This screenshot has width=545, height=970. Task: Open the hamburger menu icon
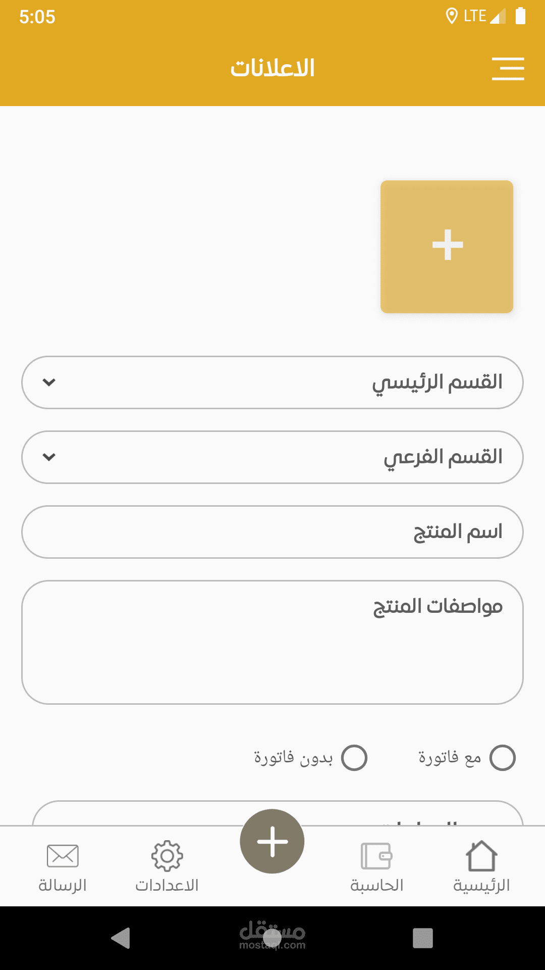[508, 69]
